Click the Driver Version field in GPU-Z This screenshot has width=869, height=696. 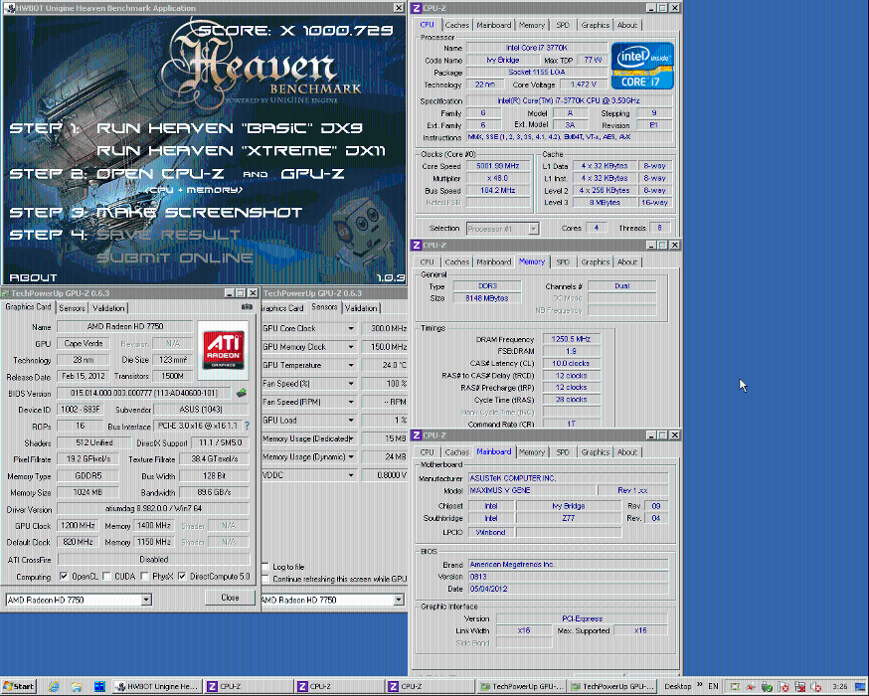coord(153,509)
